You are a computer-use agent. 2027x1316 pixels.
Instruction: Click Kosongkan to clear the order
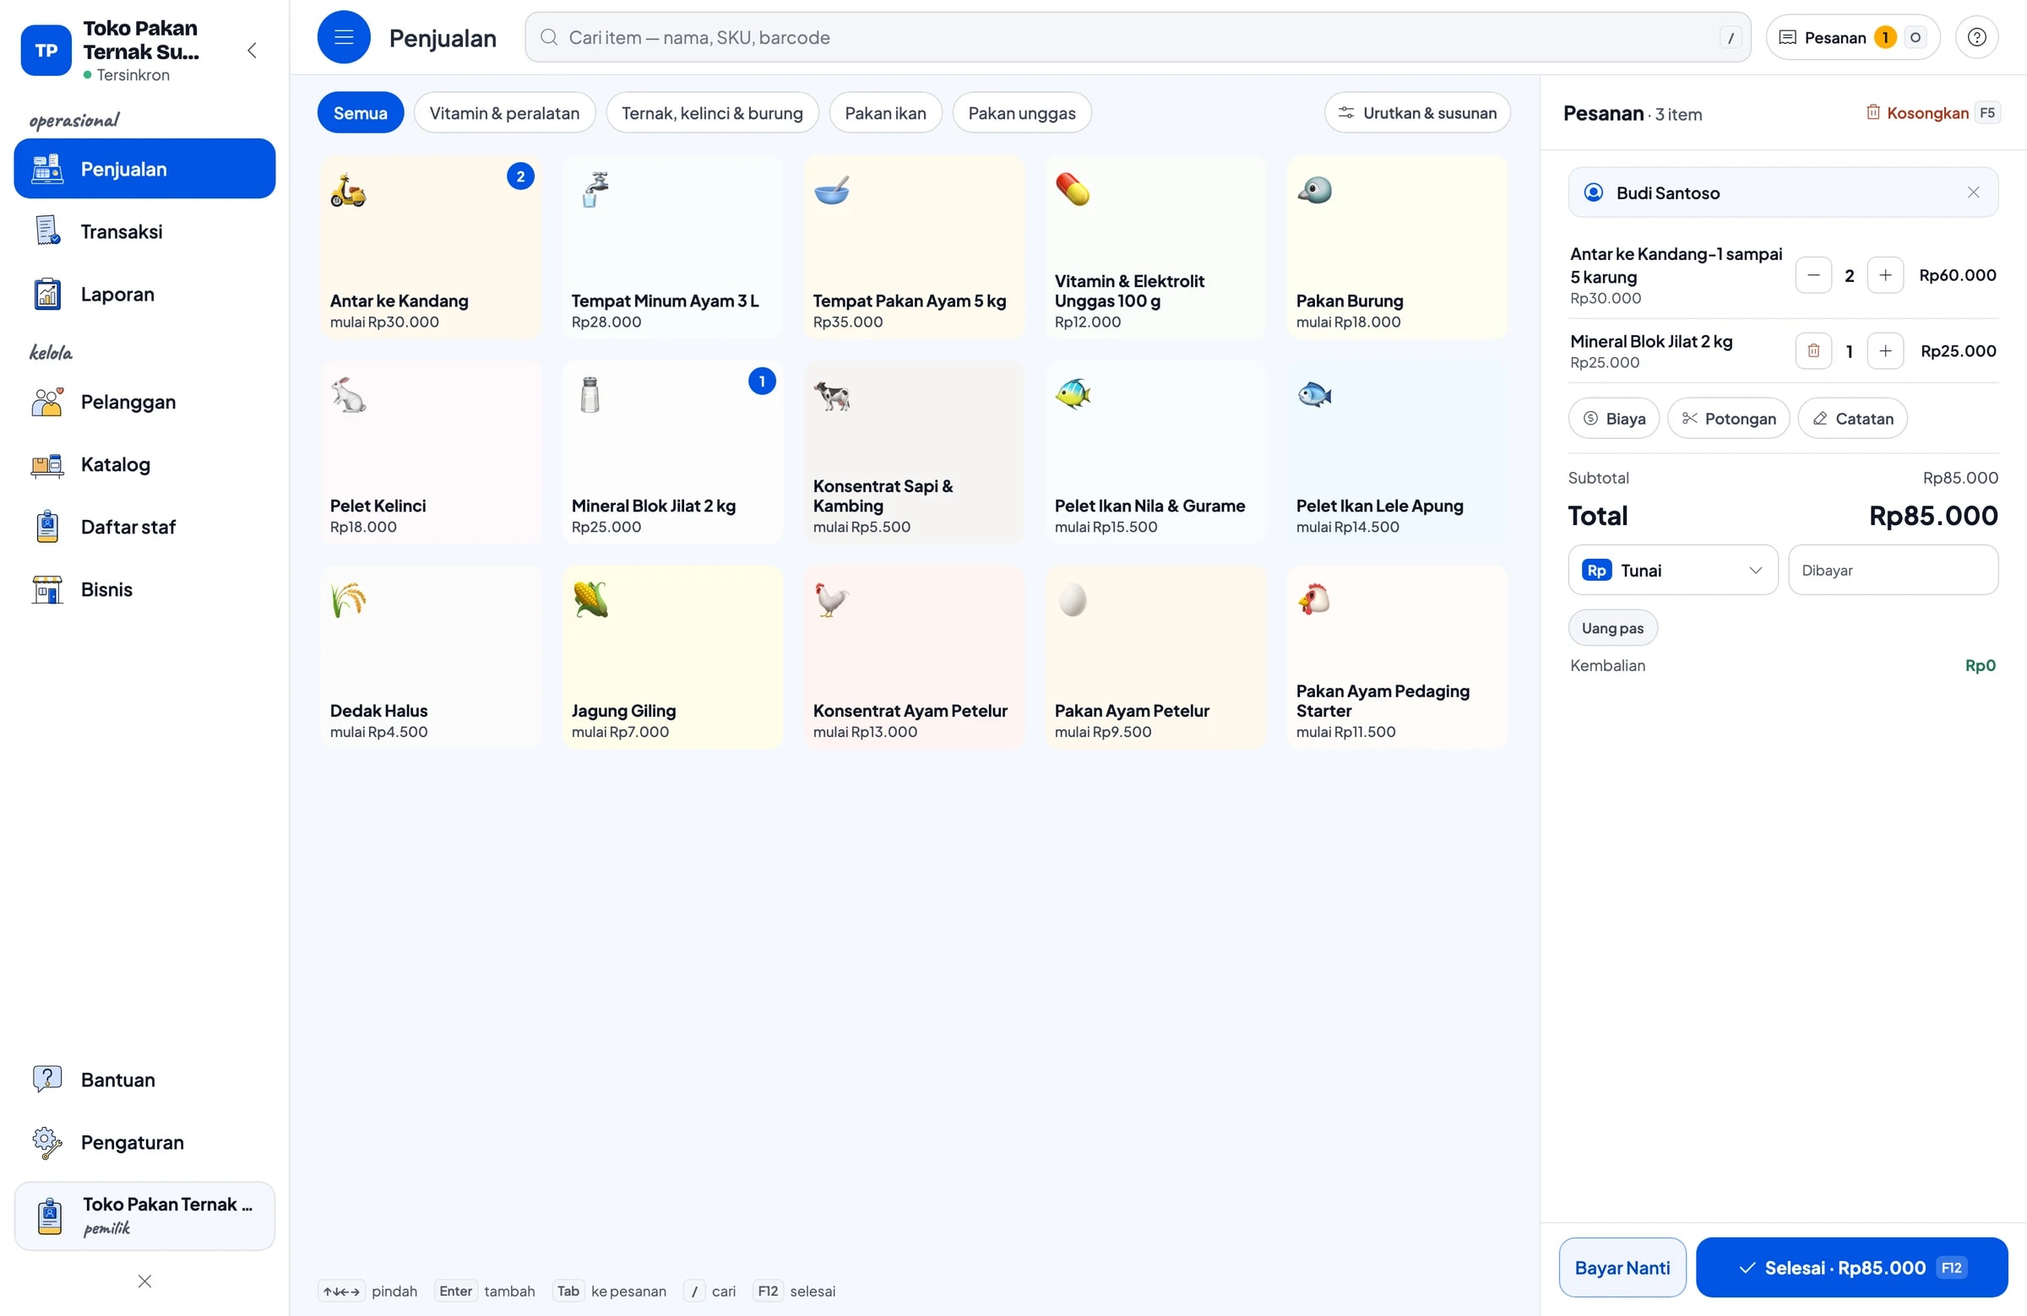click(x=1932, y=112)
